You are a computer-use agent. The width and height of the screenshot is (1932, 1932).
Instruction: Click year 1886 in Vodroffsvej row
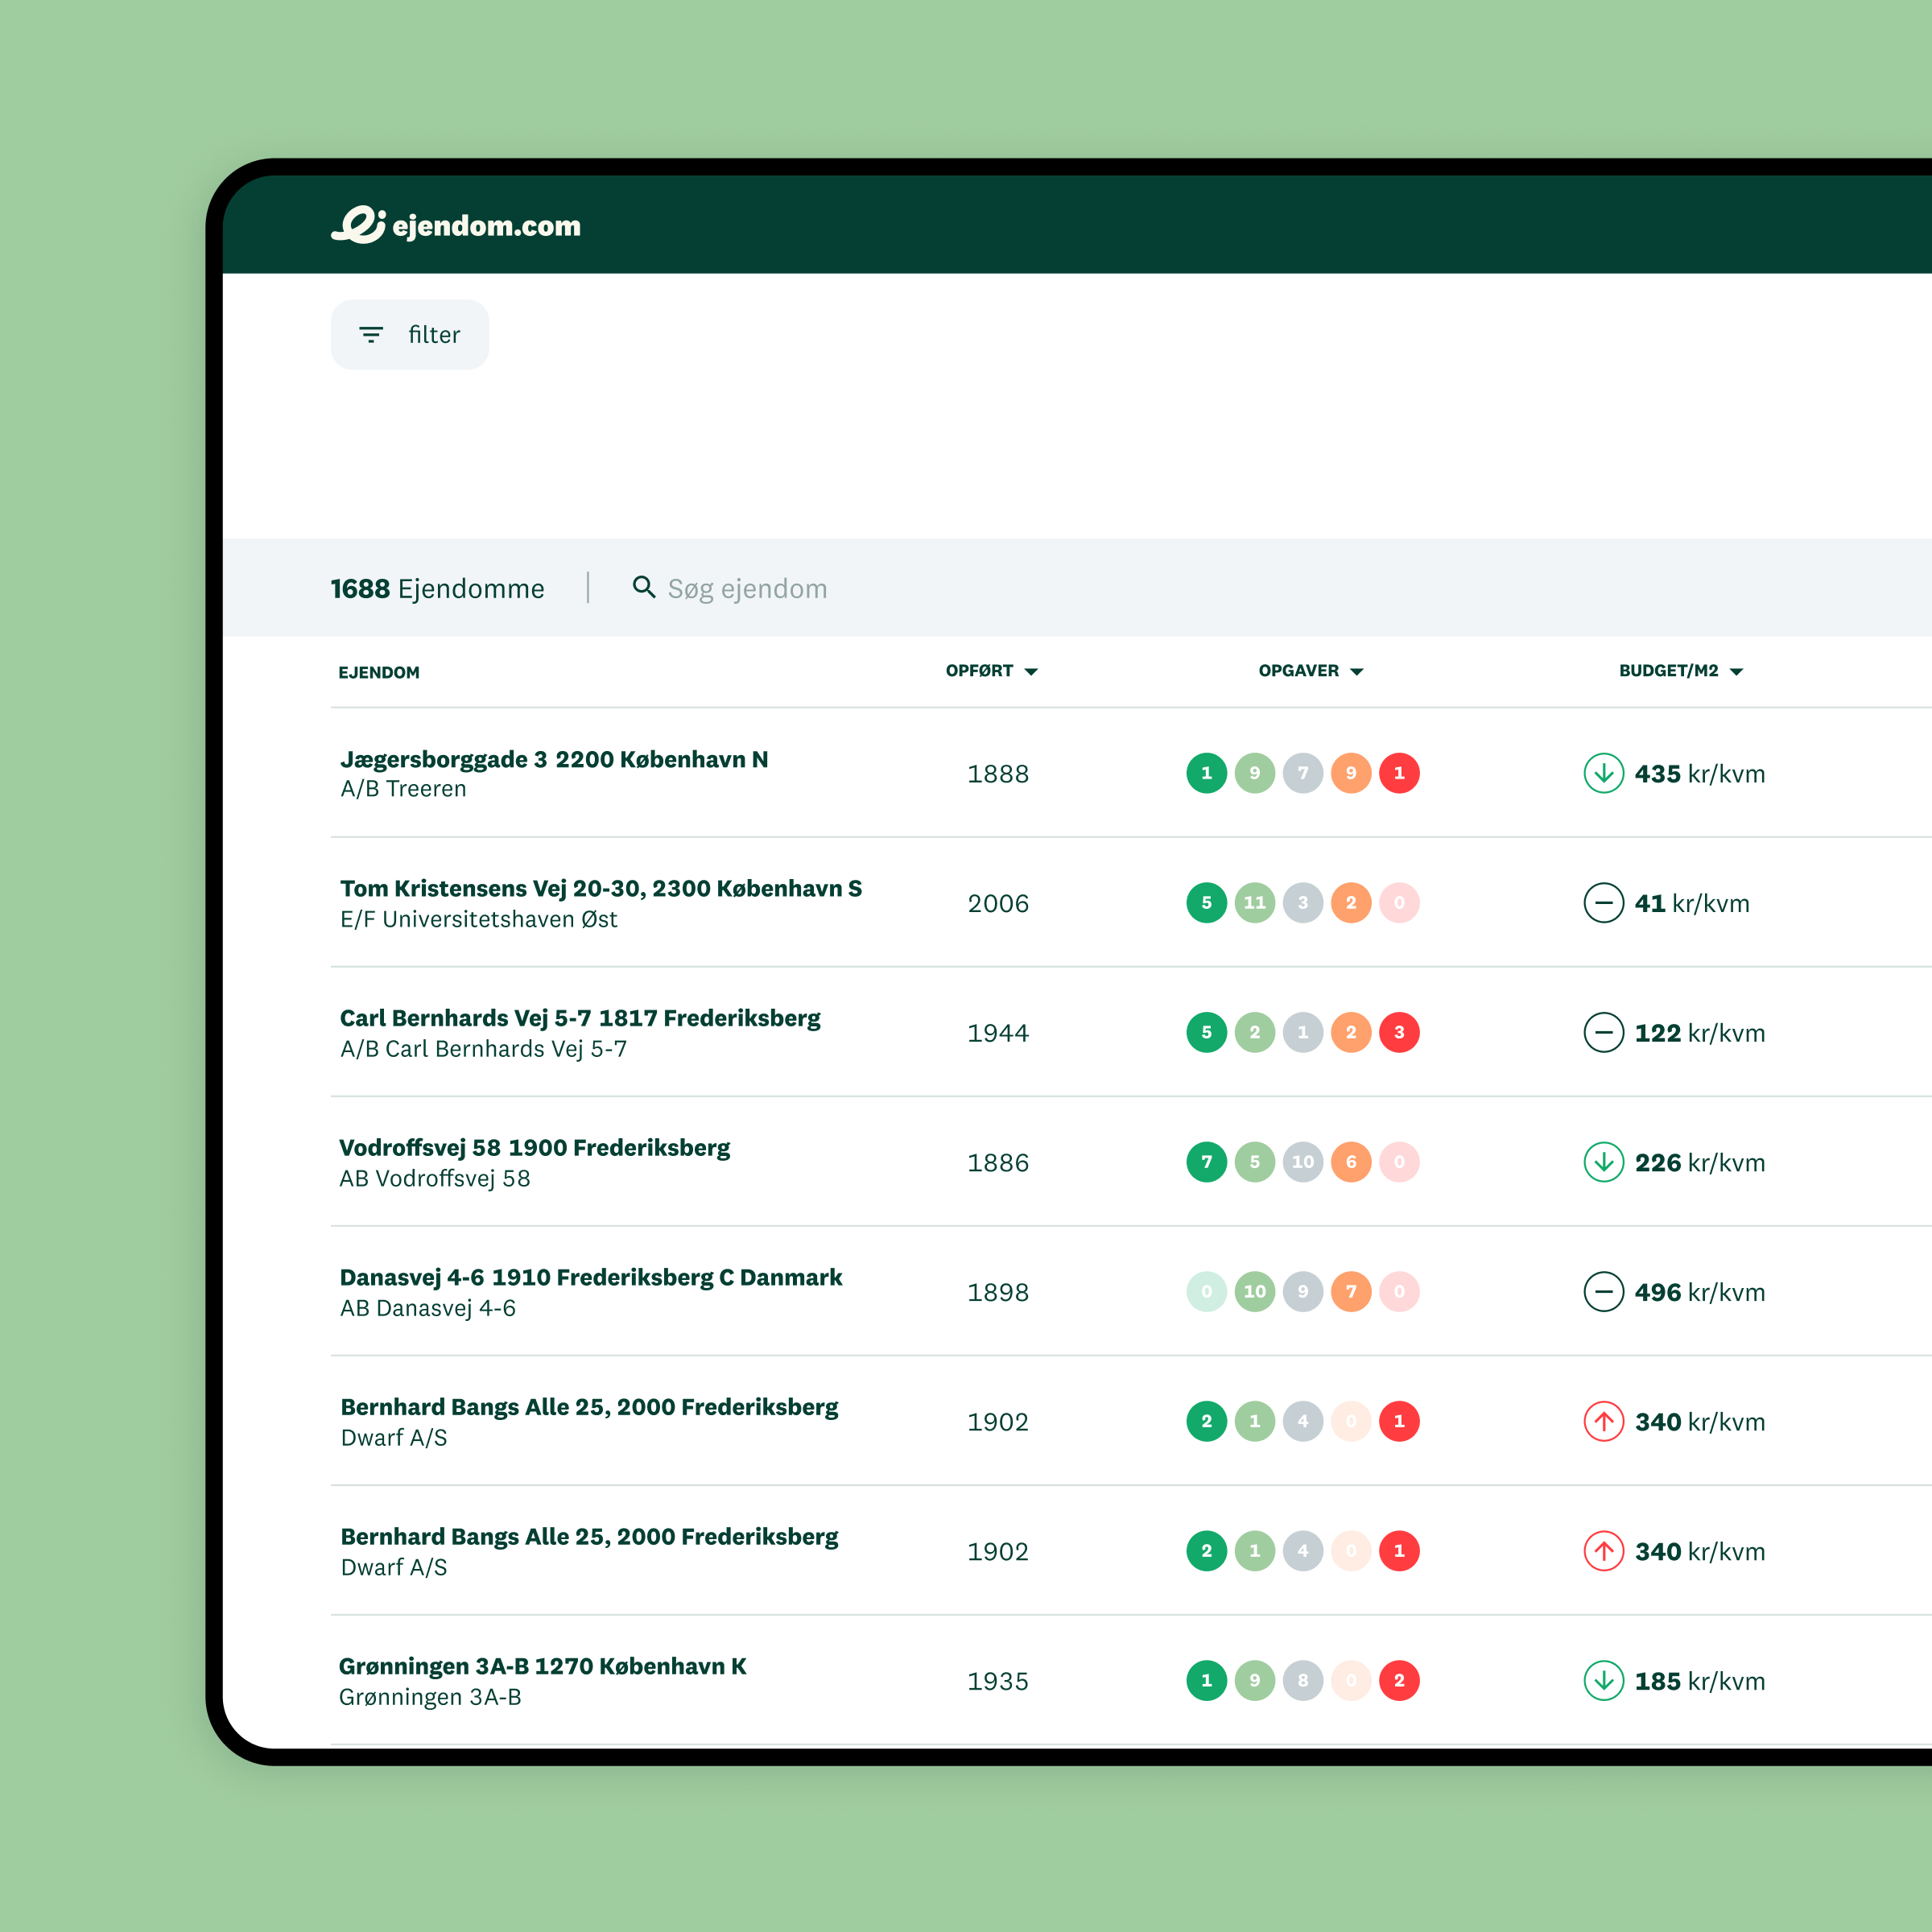998,1163
